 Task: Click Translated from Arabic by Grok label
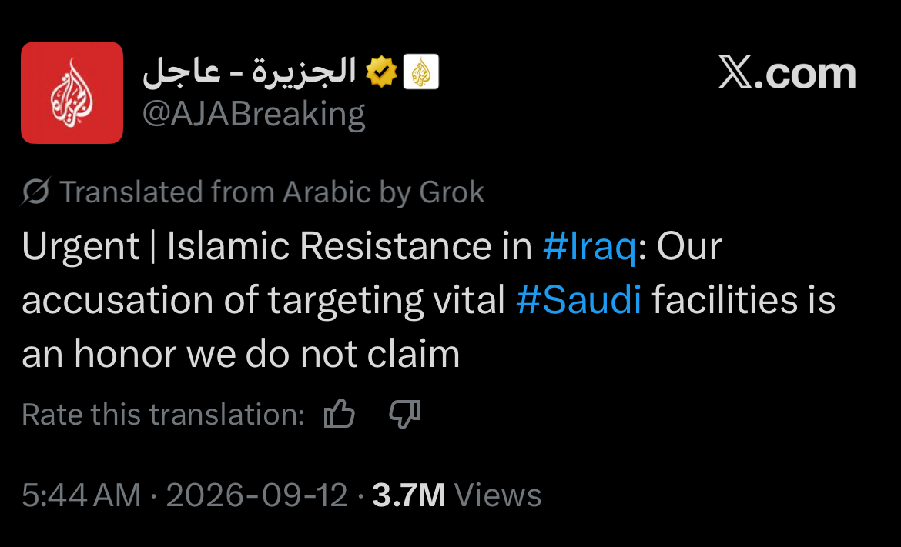272,192
